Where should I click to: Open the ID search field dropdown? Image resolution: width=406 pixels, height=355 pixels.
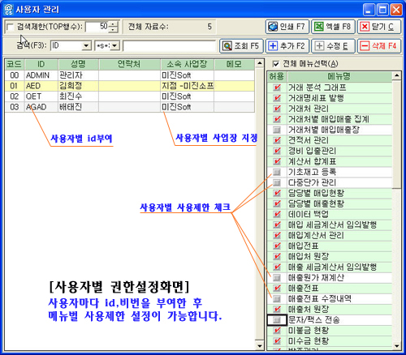pos(86,46)
